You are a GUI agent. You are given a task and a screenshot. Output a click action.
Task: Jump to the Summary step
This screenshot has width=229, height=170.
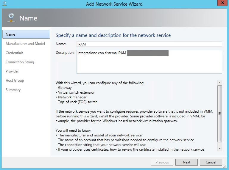click(13, 90)
